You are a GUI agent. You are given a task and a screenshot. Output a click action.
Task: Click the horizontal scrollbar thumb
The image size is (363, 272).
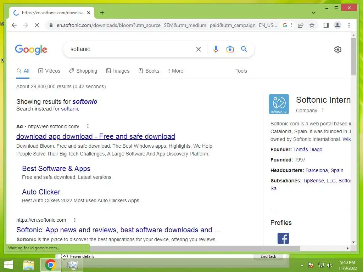coord(195,248)
